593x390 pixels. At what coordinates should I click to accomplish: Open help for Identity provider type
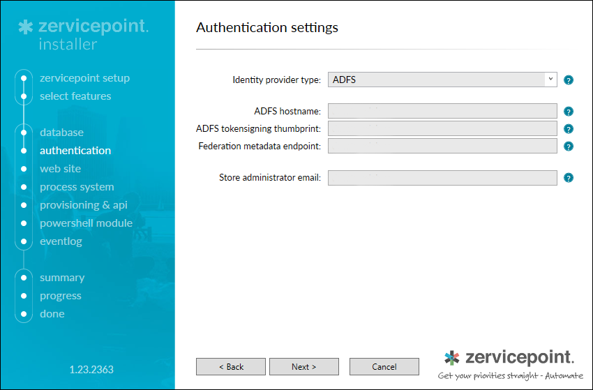point(568,80)
